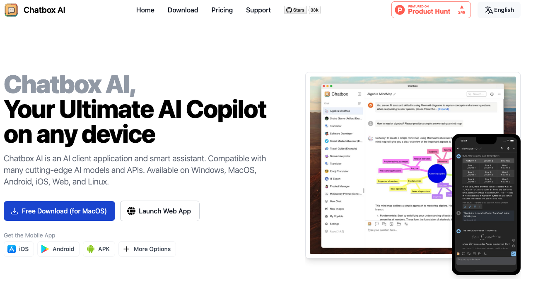The image size is (538, 285).
Task: Click the history clock icon in desktop preview header
Action: click(492, 94)
